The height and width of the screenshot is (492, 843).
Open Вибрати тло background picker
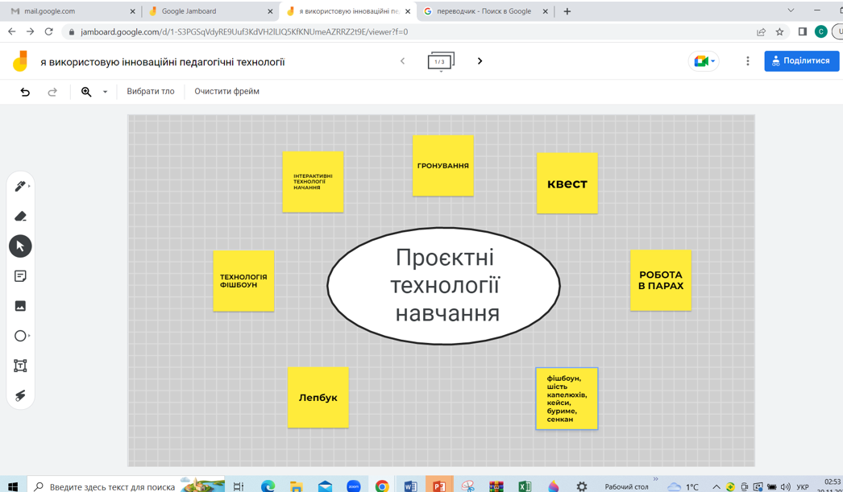(x=151, y=92)
